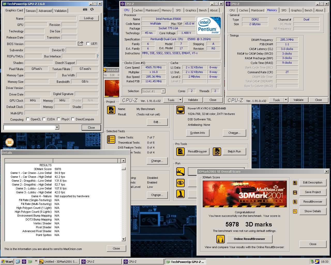Click the CPU-Z quick launch icon in the taskbar
Viewport: 331px width, 265px height.
24,262
